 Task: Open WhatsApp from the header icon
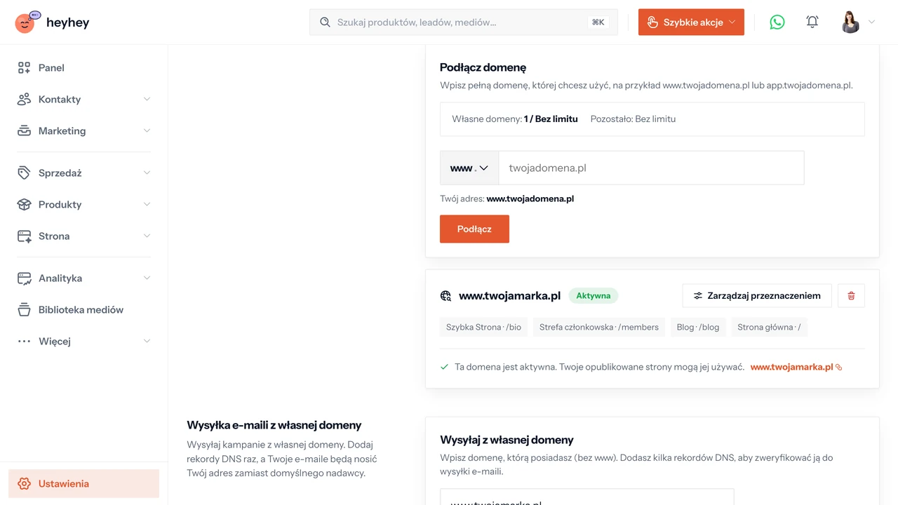pyautogui.click(x=777, y=22)
